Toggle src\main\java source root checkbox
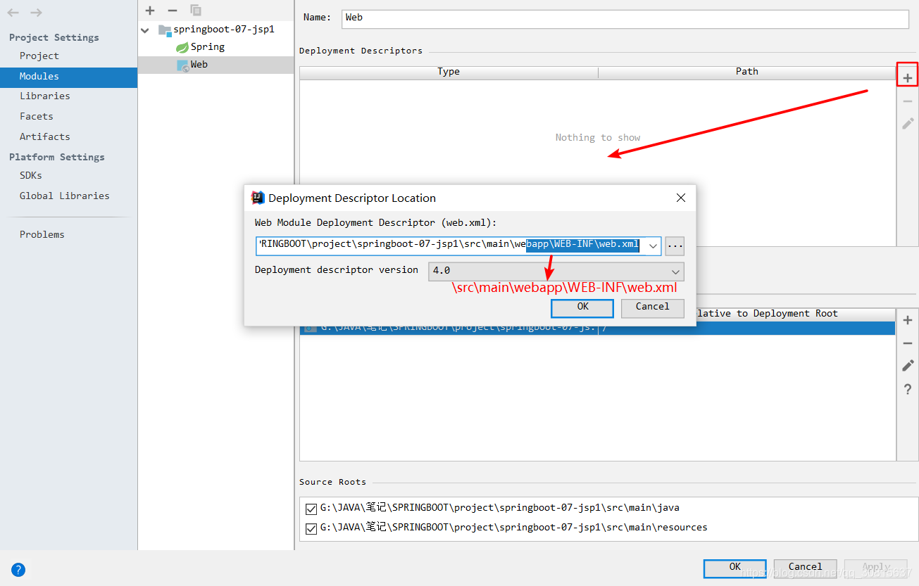The height and width of the screenshot is (586, 919). pyautogui.click(x=311, y=509)
